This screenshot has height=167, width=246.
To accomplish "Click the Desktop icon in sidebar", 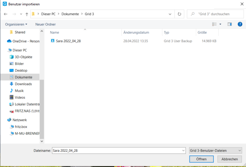I will [12, 70].
